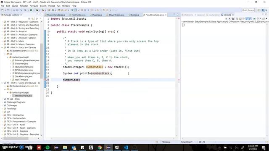This screenshot has height=151, width=269.
Task: Collapse the main method fold marker at line 5
Action: (50, 32)
